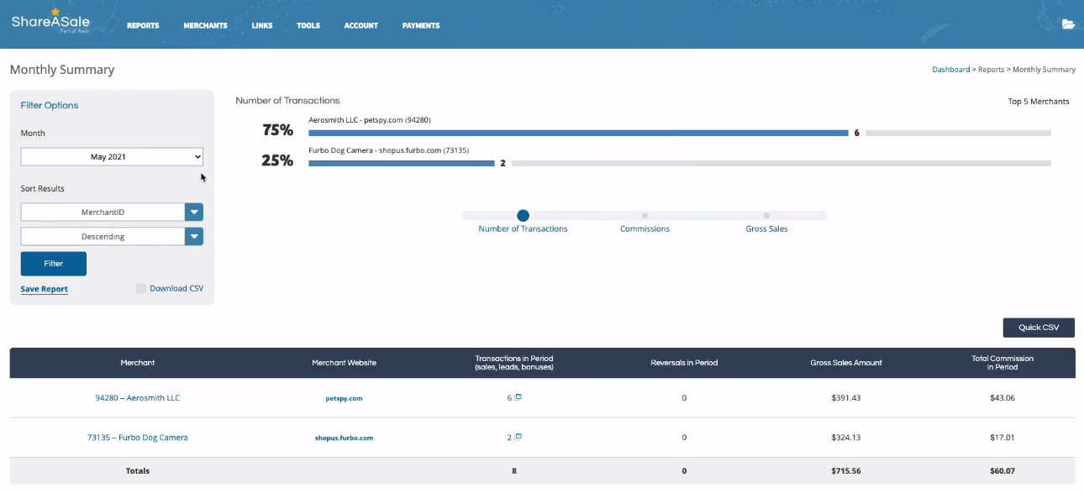This screenshot has width=1084, height=493.
Task: Click the $324.13 gross sales value
Action: [845, 438]
